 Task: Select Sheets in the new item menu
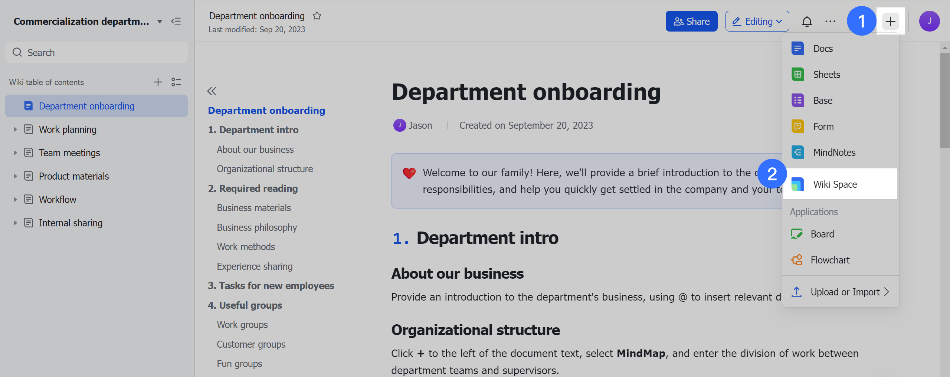(826, 74)
